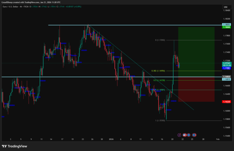Click the O1.17034 open value in the header
234x151 pixels.
point(33,6)
